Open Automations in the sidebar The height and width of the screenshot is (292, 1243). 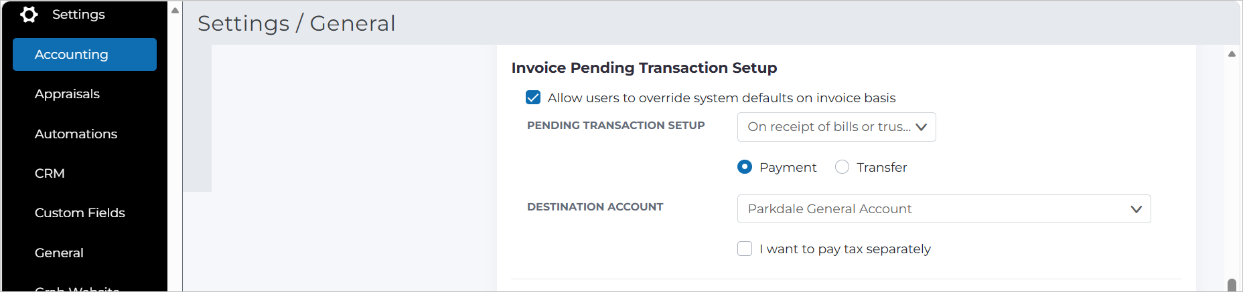point(76,134)
